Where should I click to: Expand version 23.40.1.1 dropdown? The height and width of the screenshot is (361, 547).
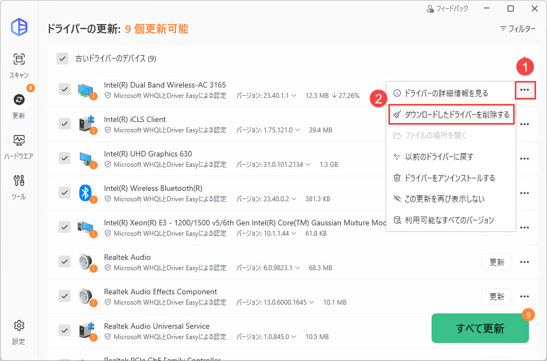tap(294, 96)
